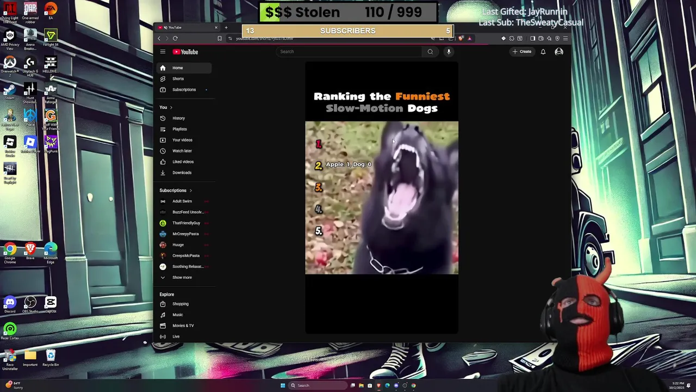
Task: Open the YouTube hamburger guide menu
Action: coord(163,52)
